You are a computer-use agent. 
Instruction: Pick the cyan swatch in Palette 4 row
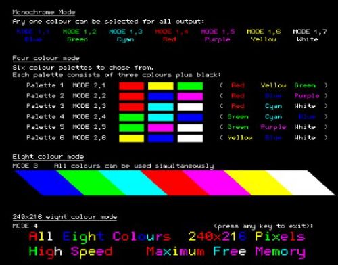point(161,118)
